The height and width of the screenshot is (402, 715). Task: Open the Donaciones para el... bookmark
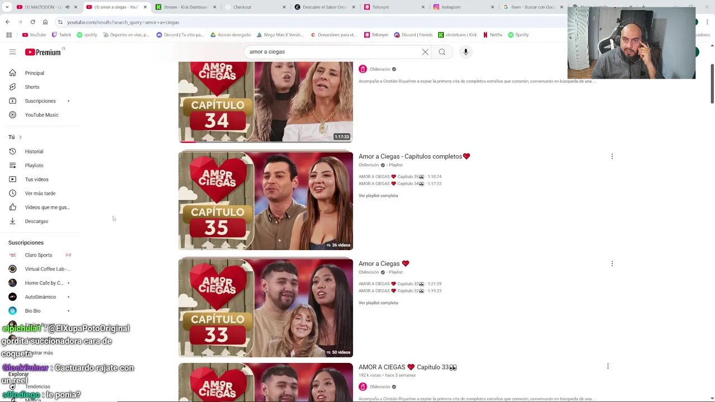tap(333, 35)
